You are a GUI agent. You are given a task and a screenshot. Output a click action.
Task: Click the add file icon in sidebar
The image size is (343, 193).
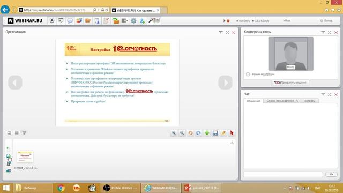(x=9, y=149)
